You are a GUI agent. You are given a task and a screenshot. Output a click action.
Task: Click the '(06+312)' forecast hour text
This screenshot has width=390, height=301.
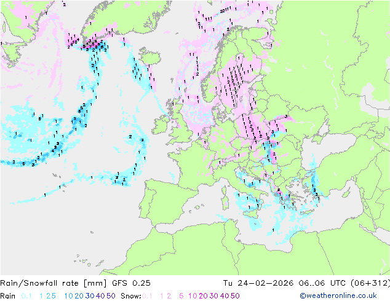pos(370,283)
